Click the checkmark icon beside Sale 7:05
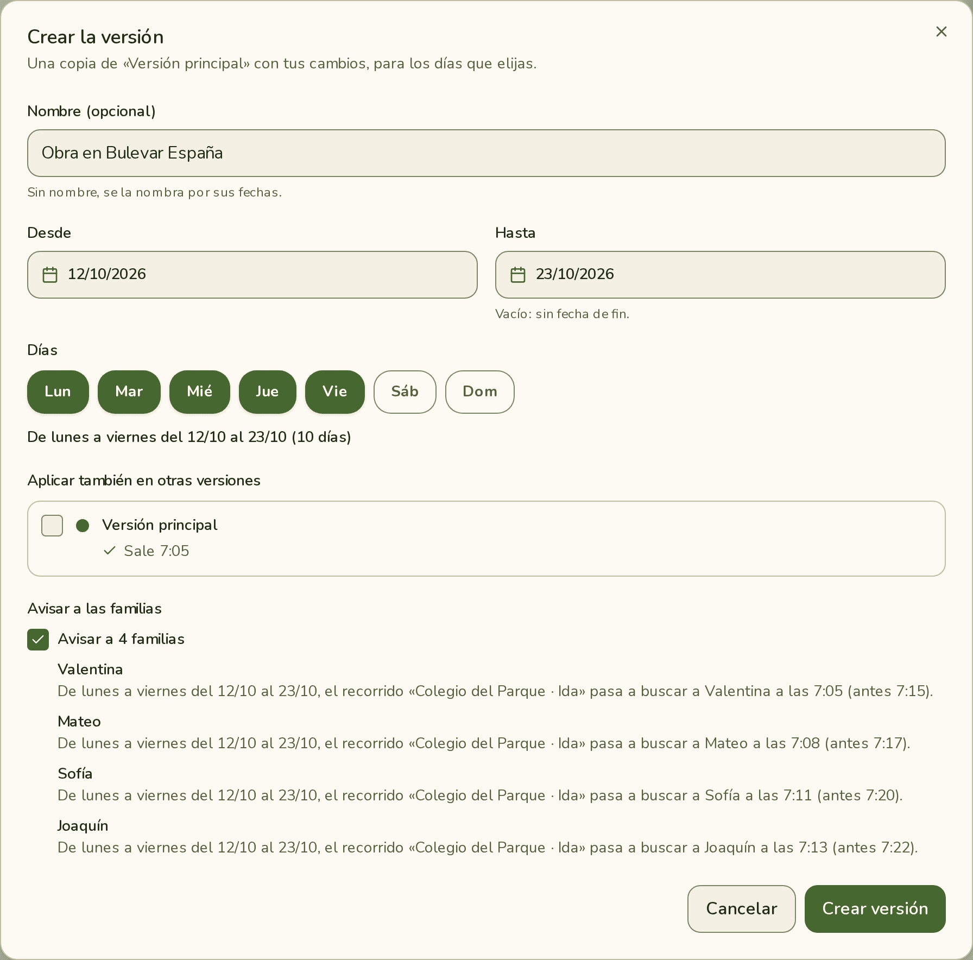 pos(110,551)
